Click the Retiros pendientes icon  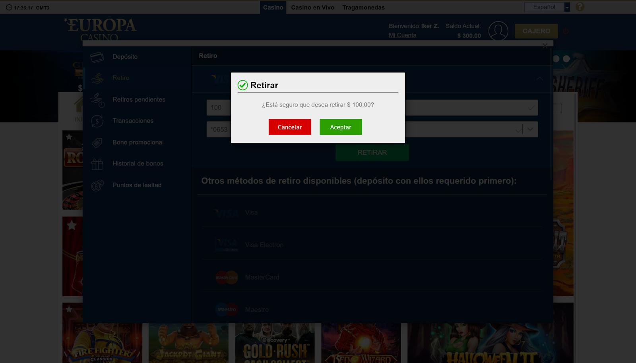coord(97,100)
